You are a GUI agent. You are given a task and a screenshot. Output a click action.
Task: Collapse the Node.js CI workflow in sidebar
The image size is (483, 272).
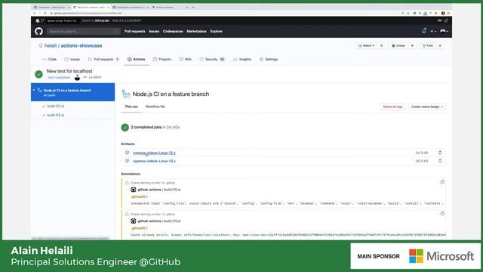(x=34, y=90)
